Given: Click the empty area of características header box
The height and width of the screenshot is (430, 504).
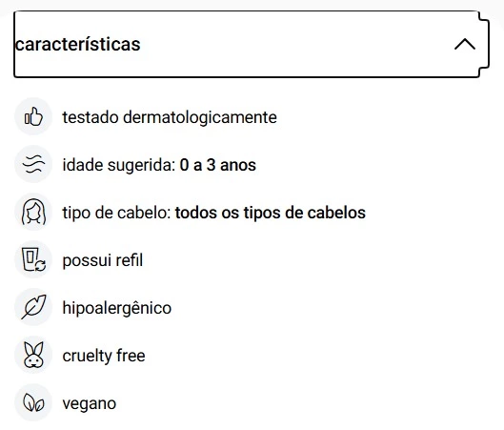Looking at the screenshot, I should [x=295, y=44].
